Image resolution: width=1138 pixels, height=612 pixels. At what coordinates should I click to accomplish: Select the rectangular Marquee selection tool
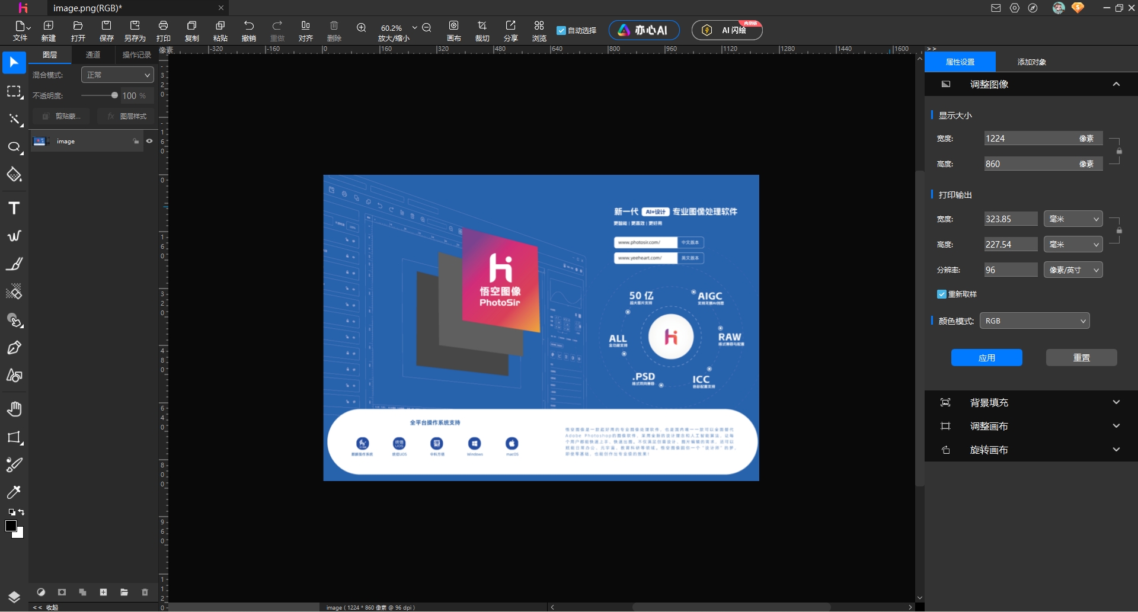pyautogui.click(x=14, y=92)
